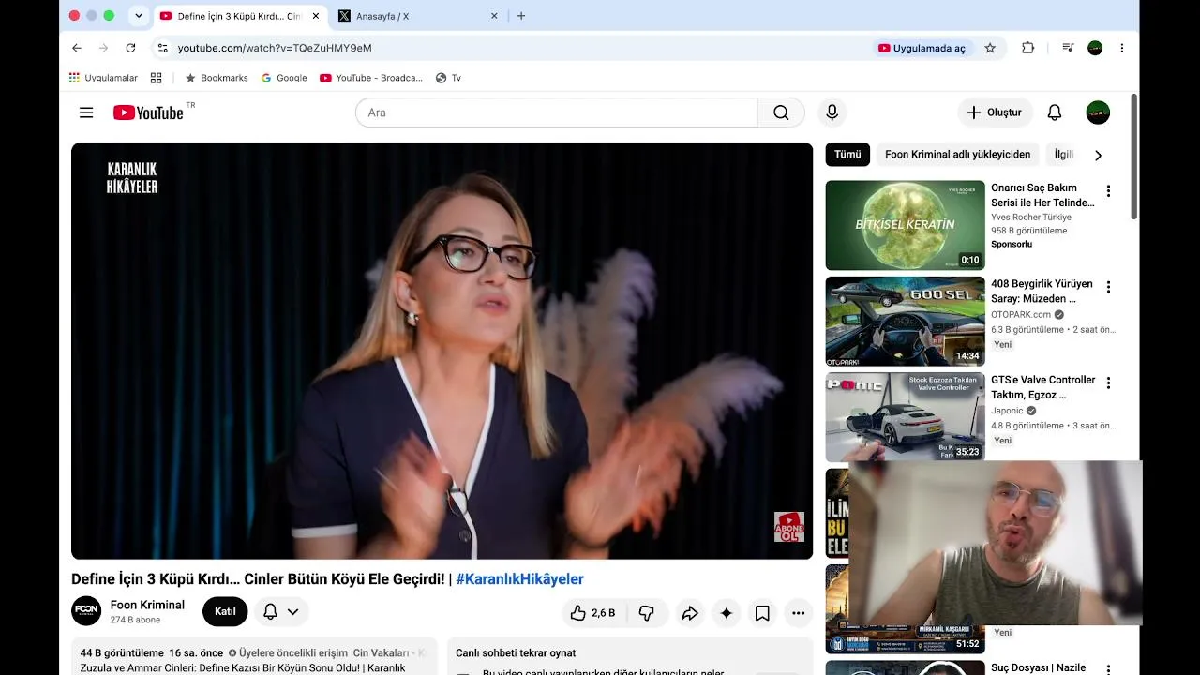The width and height of the screenshot is (1200, 675).
Task: Click the Yves Rocher Türkiye channel name
Action: point(1031,217)
